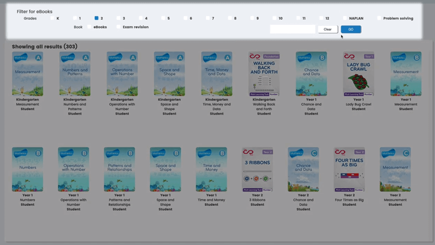
Task: Tick the Grade 5 checkbox
Action: click(x=163, y=18)
